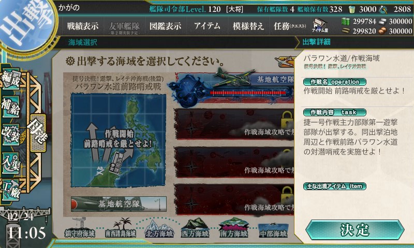Screen dimensions: 414x248
Task: Click the first locked operation area
Action: (234, 124)
